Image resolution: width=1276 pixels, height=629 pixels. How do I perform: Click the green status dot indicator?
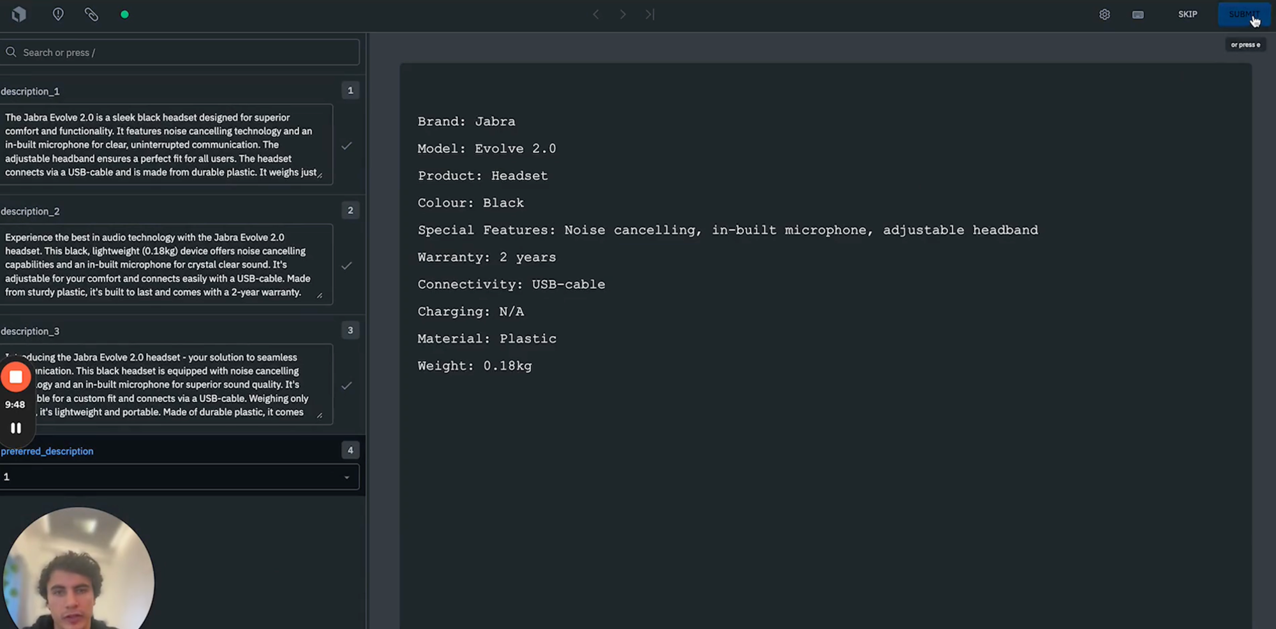124,14
